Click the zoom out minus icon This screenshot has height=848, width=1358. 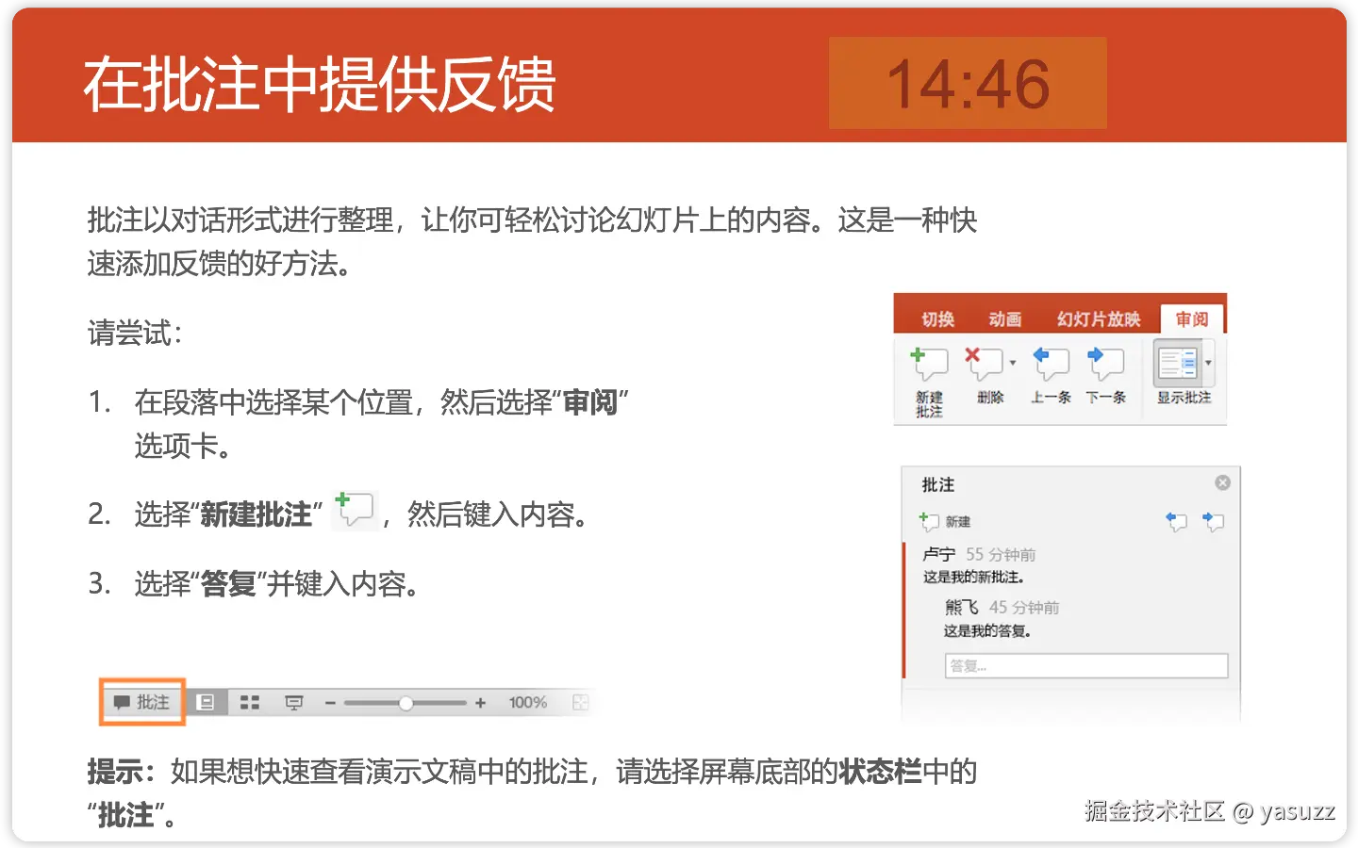[330, 703]
